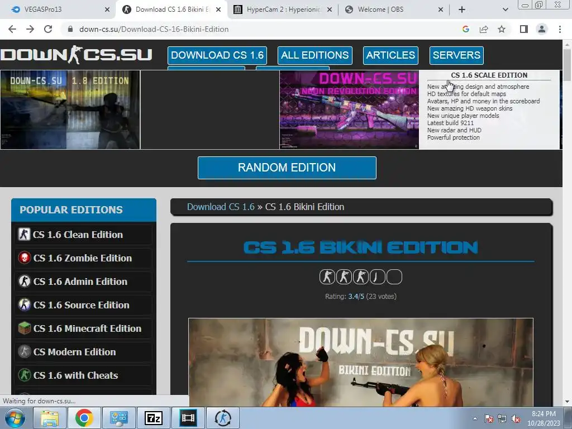572x429 pixels.
Task: Open the Counter-Strike taskbar icon
Action: [223, 418]
